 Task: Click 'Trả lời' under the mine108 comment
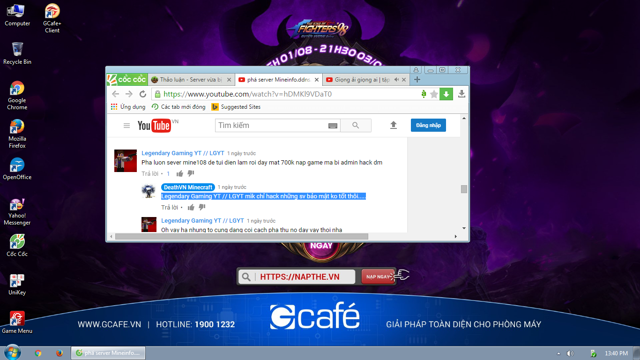click(x=150, y=173)
